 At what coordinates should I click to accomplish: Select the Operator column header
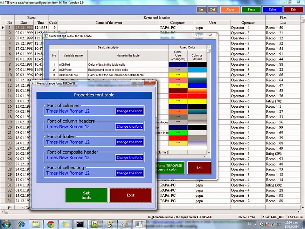pos(248,22)
